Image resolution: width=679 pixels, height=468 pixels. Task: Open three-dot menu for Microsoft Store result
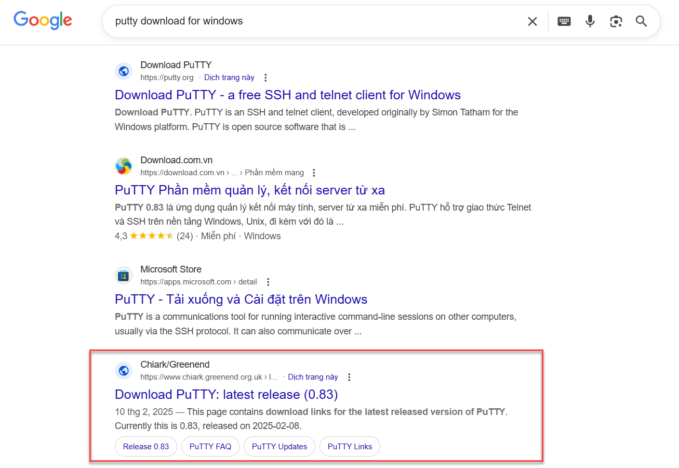click(268, 282)
